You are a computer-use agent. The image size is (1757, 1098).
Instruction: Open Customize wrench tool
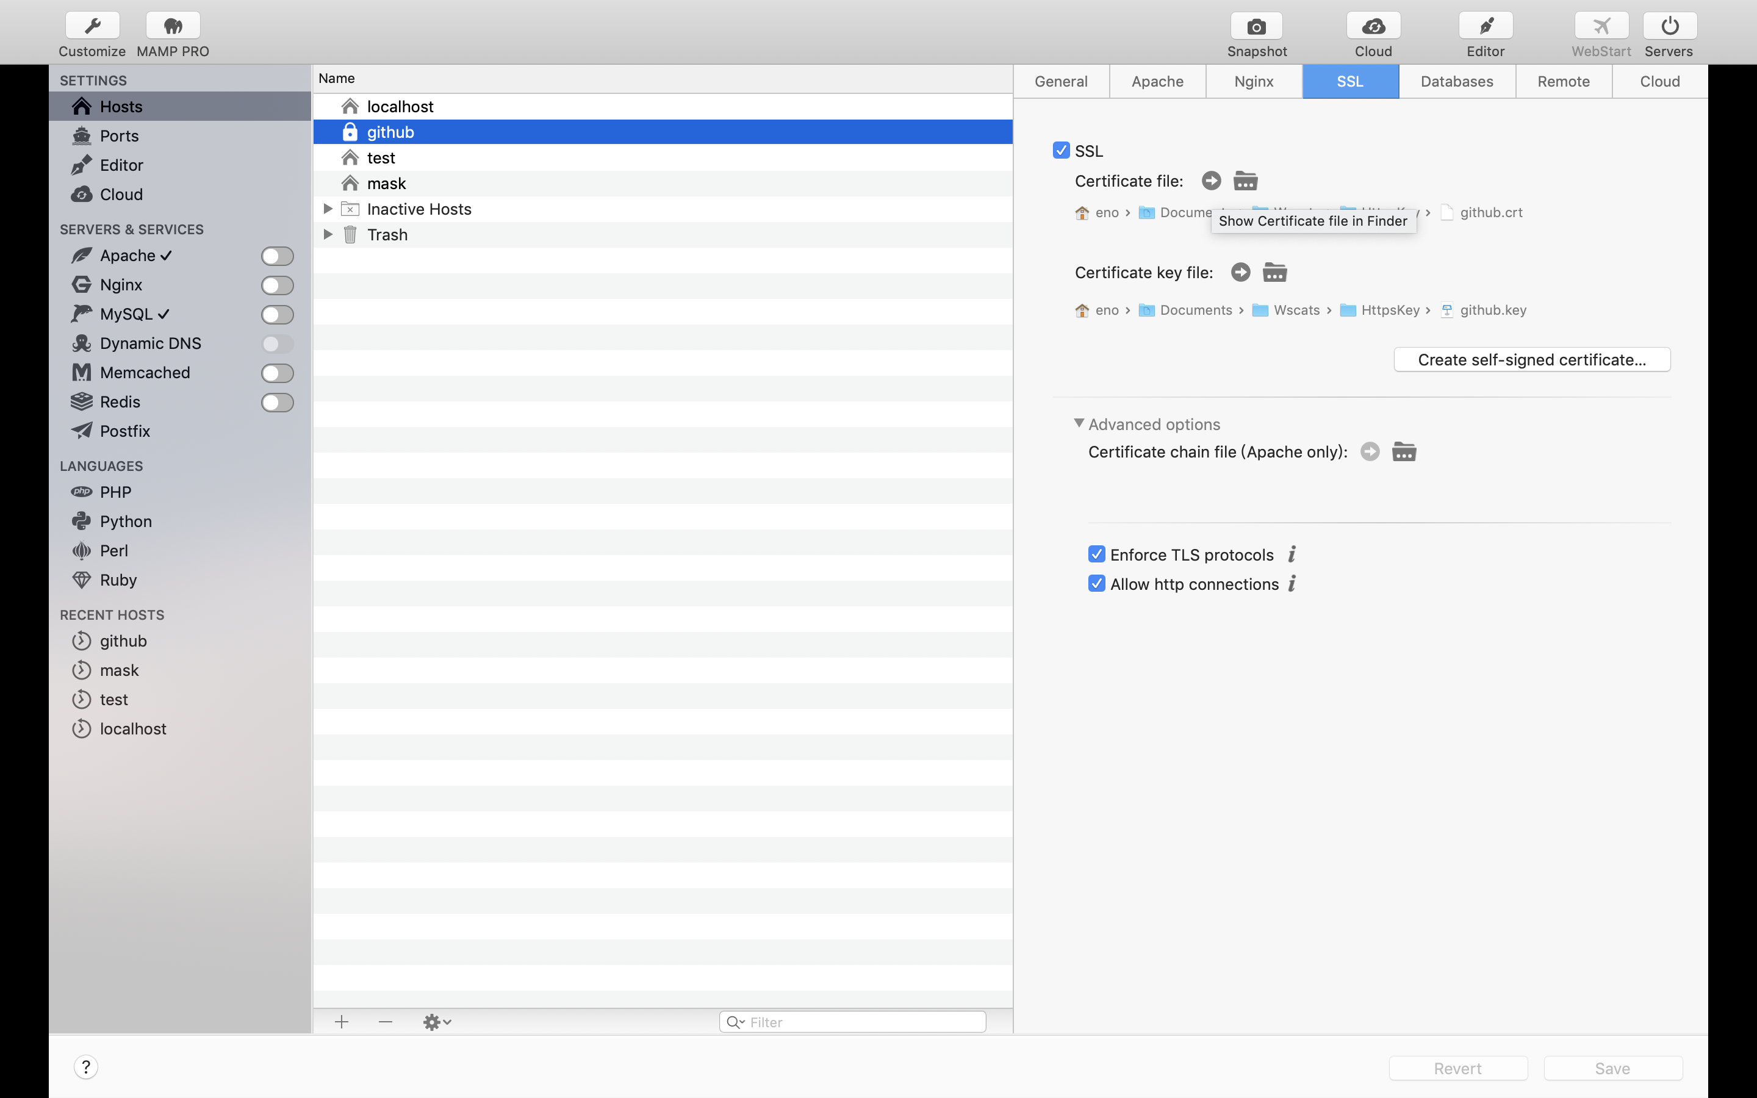click(92, 27)
